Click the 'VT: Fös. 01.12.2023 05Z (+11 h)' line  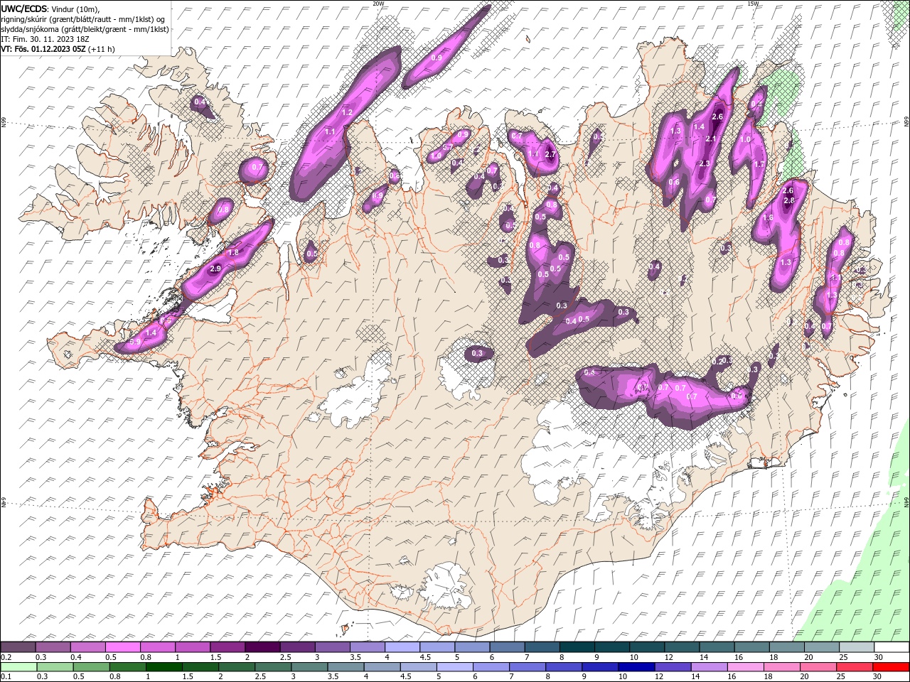coord(58,49)
